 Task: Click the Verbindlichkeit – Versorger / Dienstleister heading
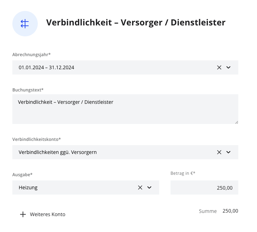(x=136, y=23)
